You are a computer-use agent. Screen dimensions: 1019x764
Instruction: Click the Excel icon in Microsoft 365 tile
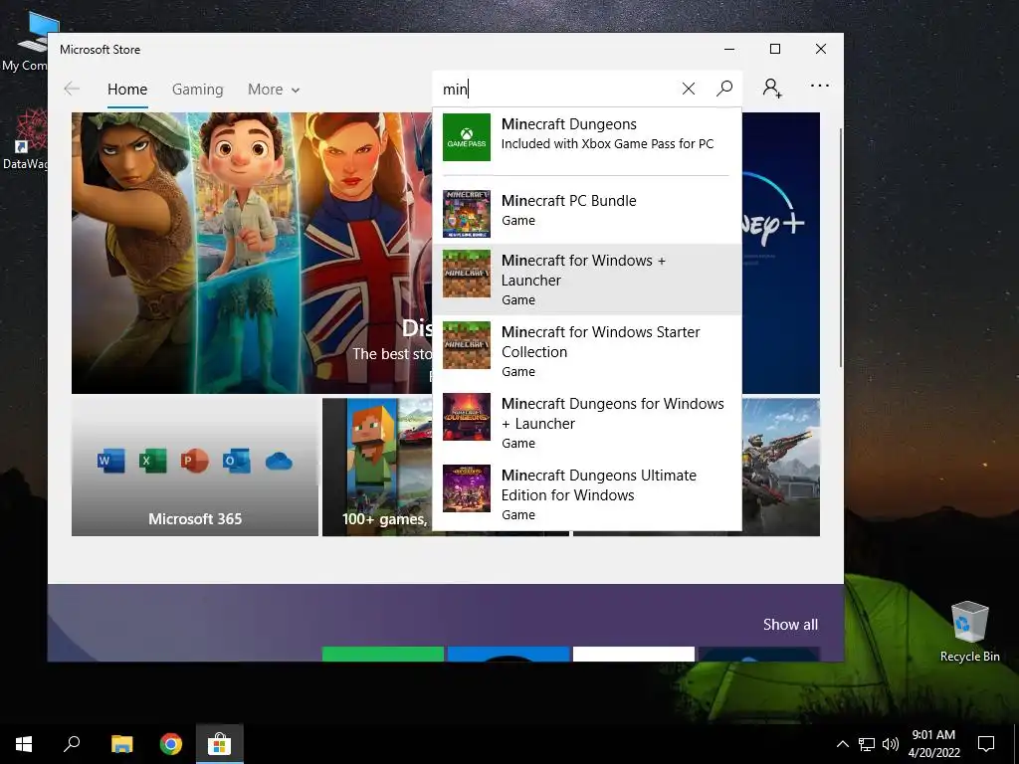[152, 462]
